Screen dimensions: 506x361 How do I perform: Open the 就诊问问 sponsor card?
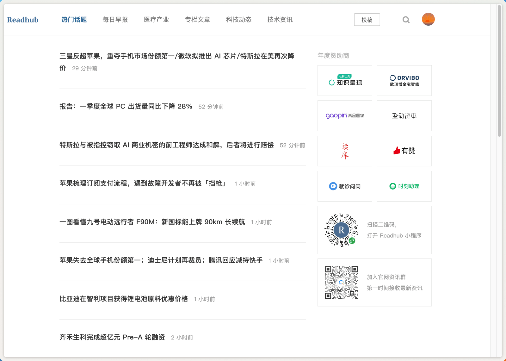[x=344, y=186]
